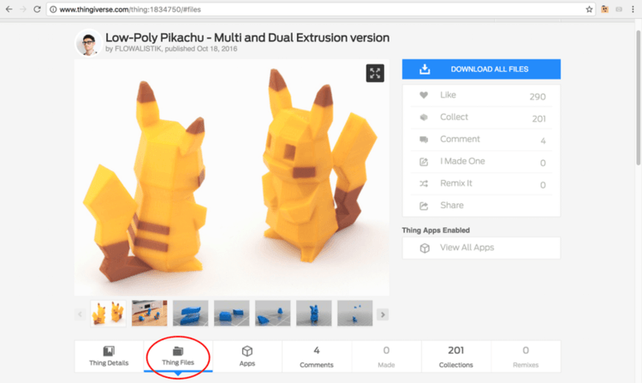The height and width of the screenshot is (383, 642).
Task: Click the site info icon in address bar
Action: tap(53, 9)
